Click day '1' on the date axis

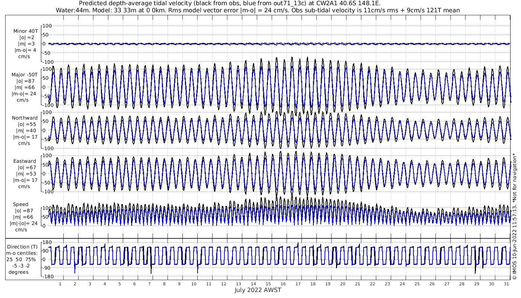[60, 284]
